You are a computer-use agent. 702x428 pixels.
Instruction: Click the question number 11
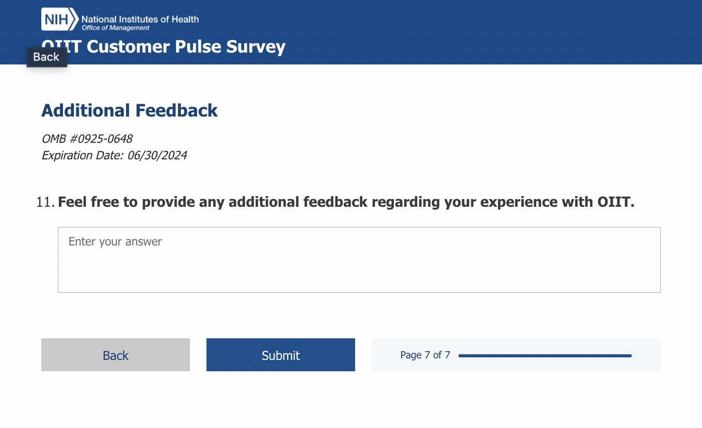pos(45,202)
